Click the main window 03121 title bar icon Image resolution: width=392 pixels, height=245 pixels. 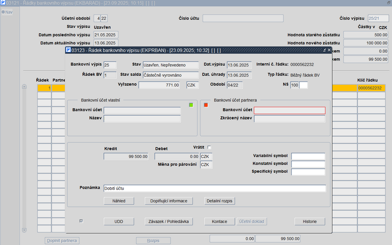coord(3,3)
